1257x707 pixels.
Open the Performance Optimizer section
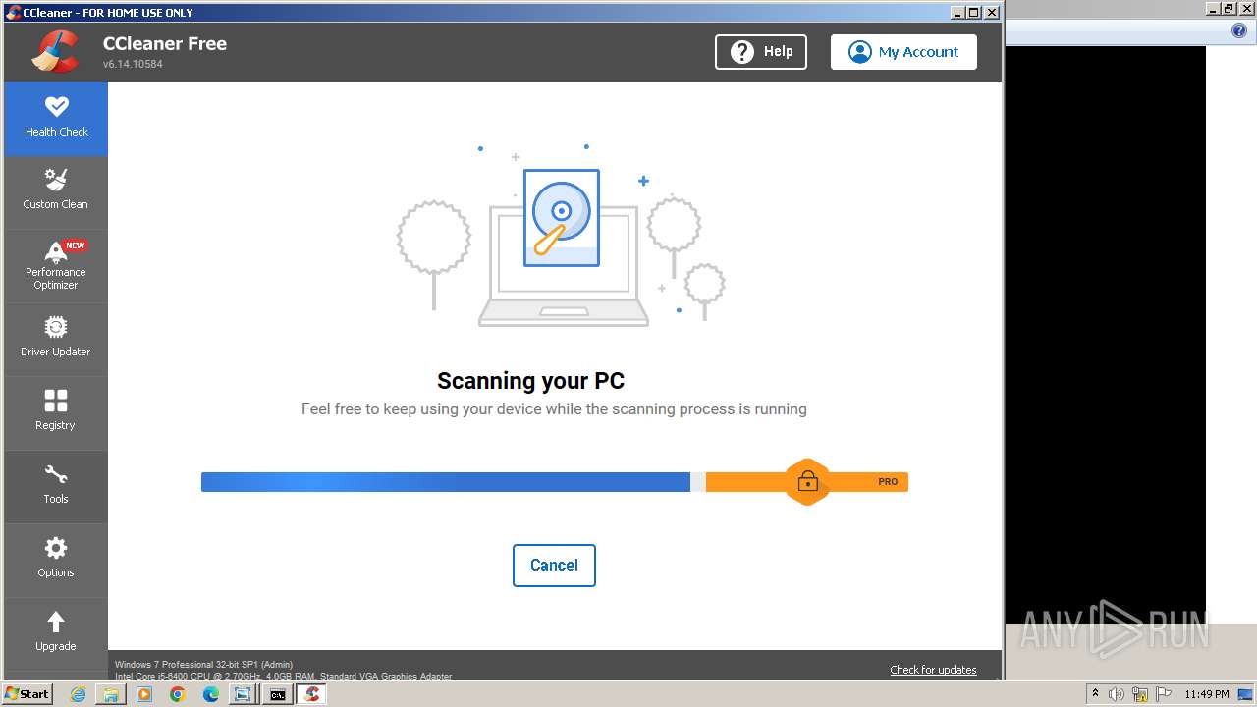pyautogui.click(x=56, y=265)
